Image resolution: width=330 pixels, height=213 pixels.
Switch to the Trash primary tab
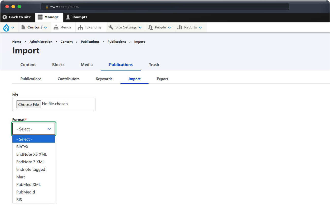[x=154, y=65]
